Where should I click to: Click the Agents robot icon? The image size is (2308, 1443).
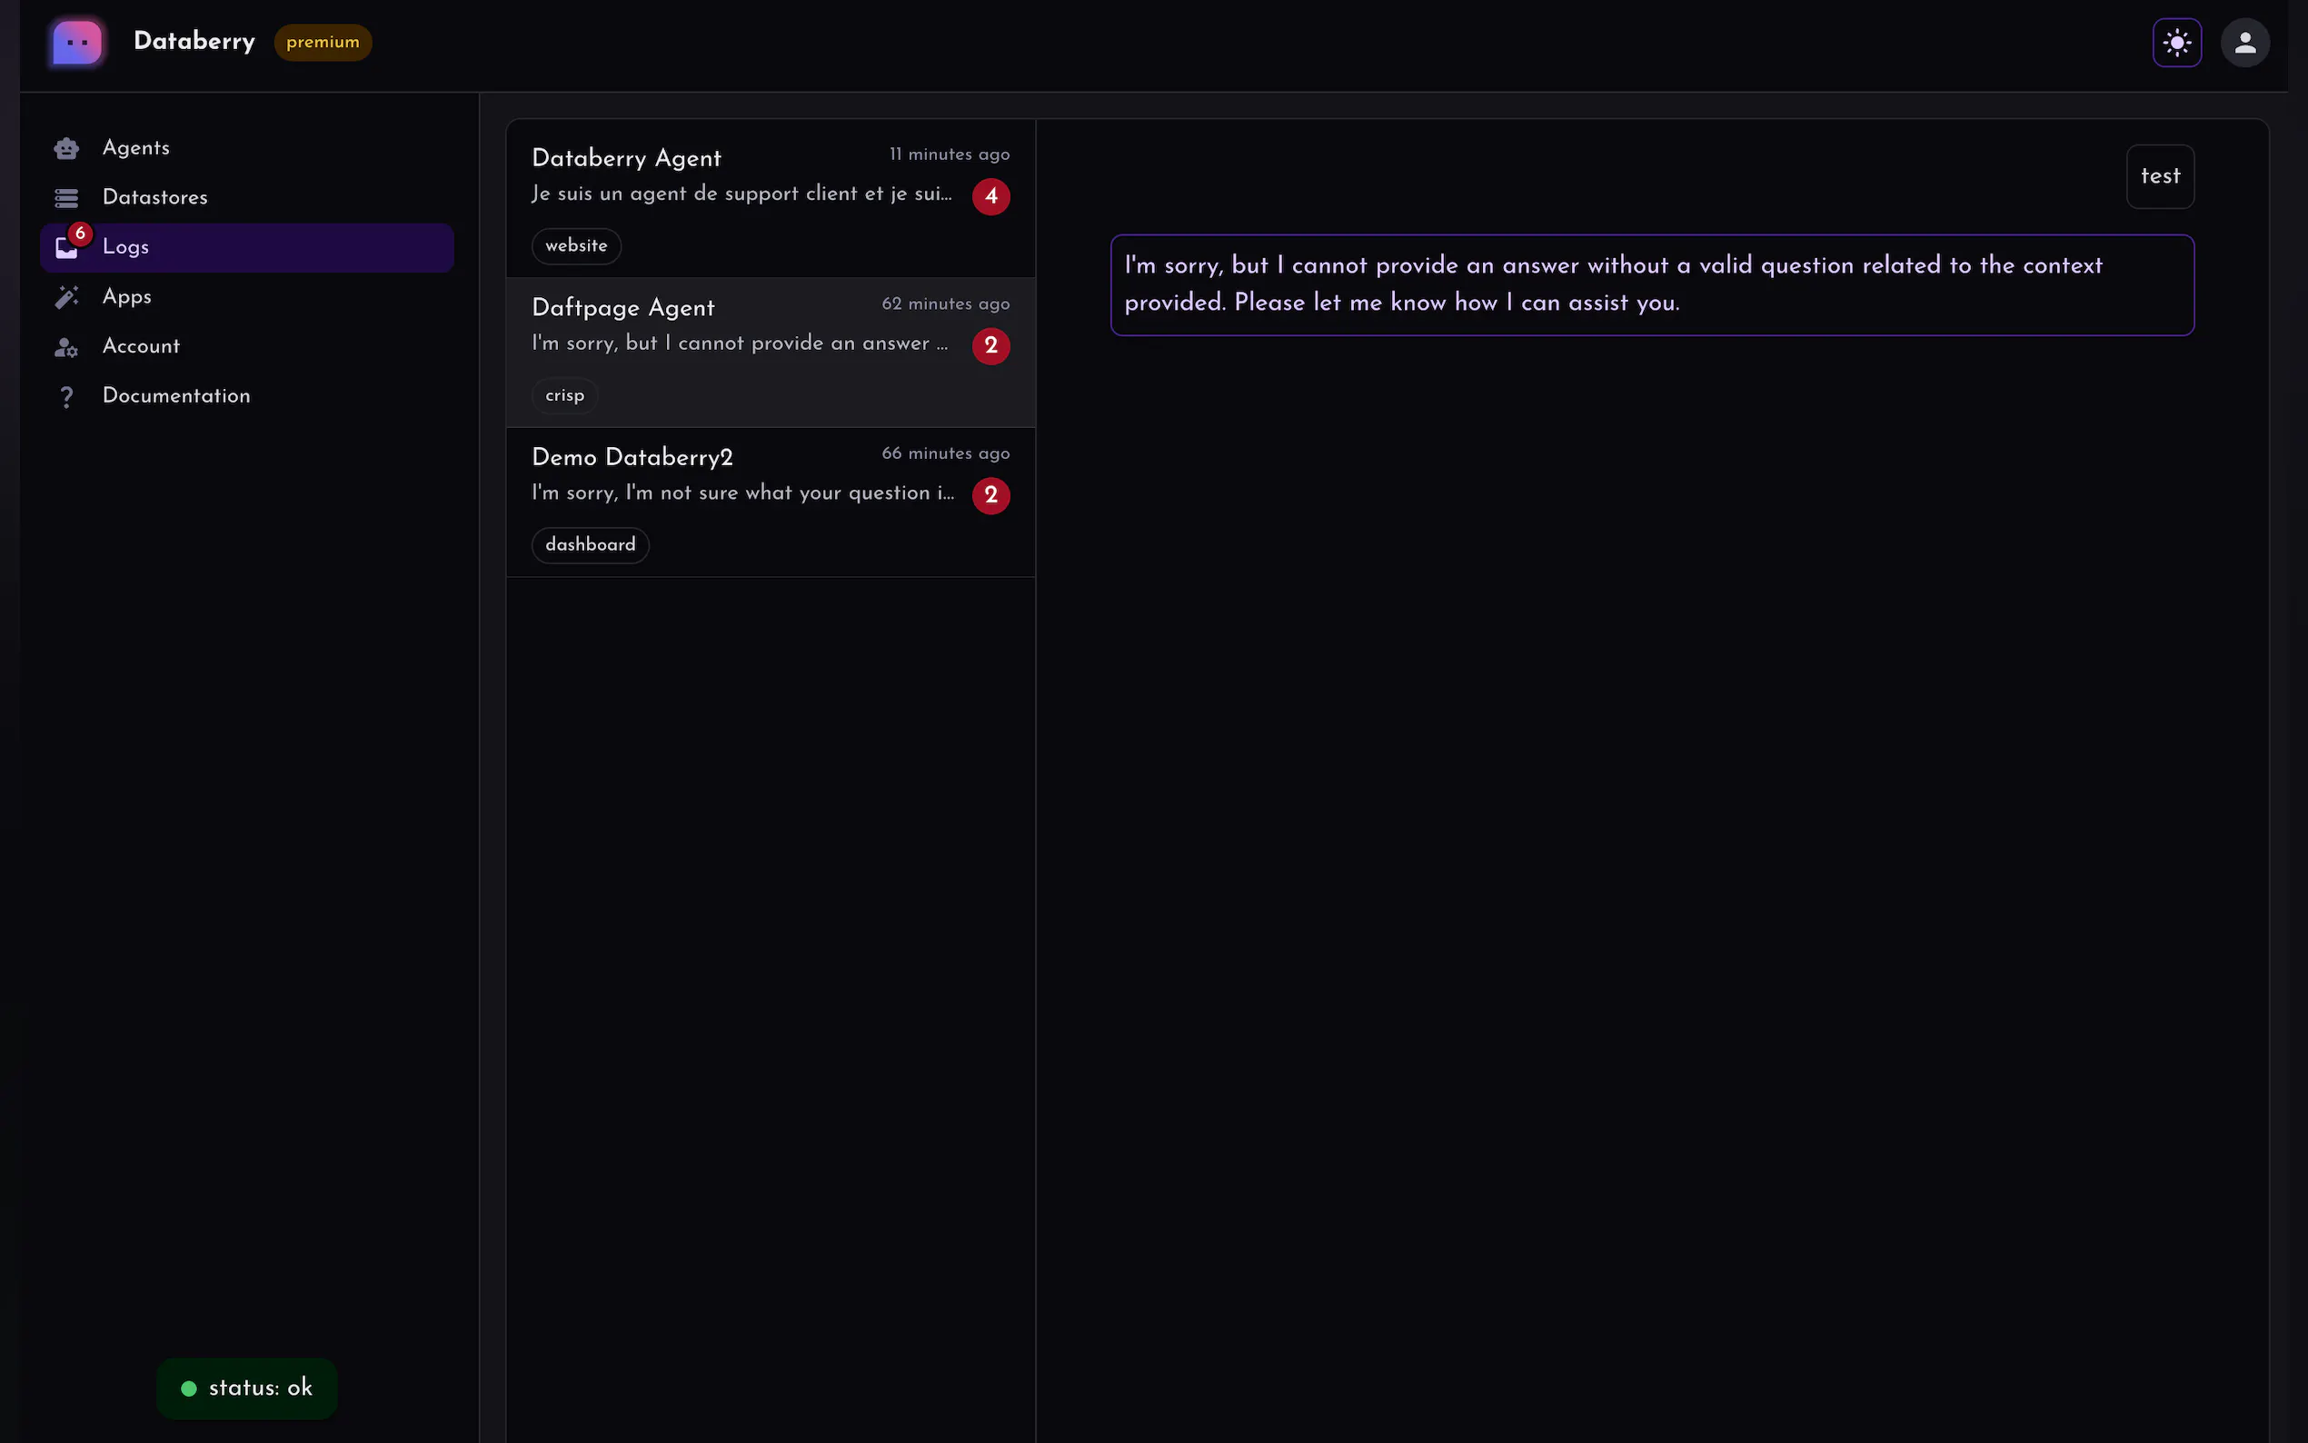[65, 149]
